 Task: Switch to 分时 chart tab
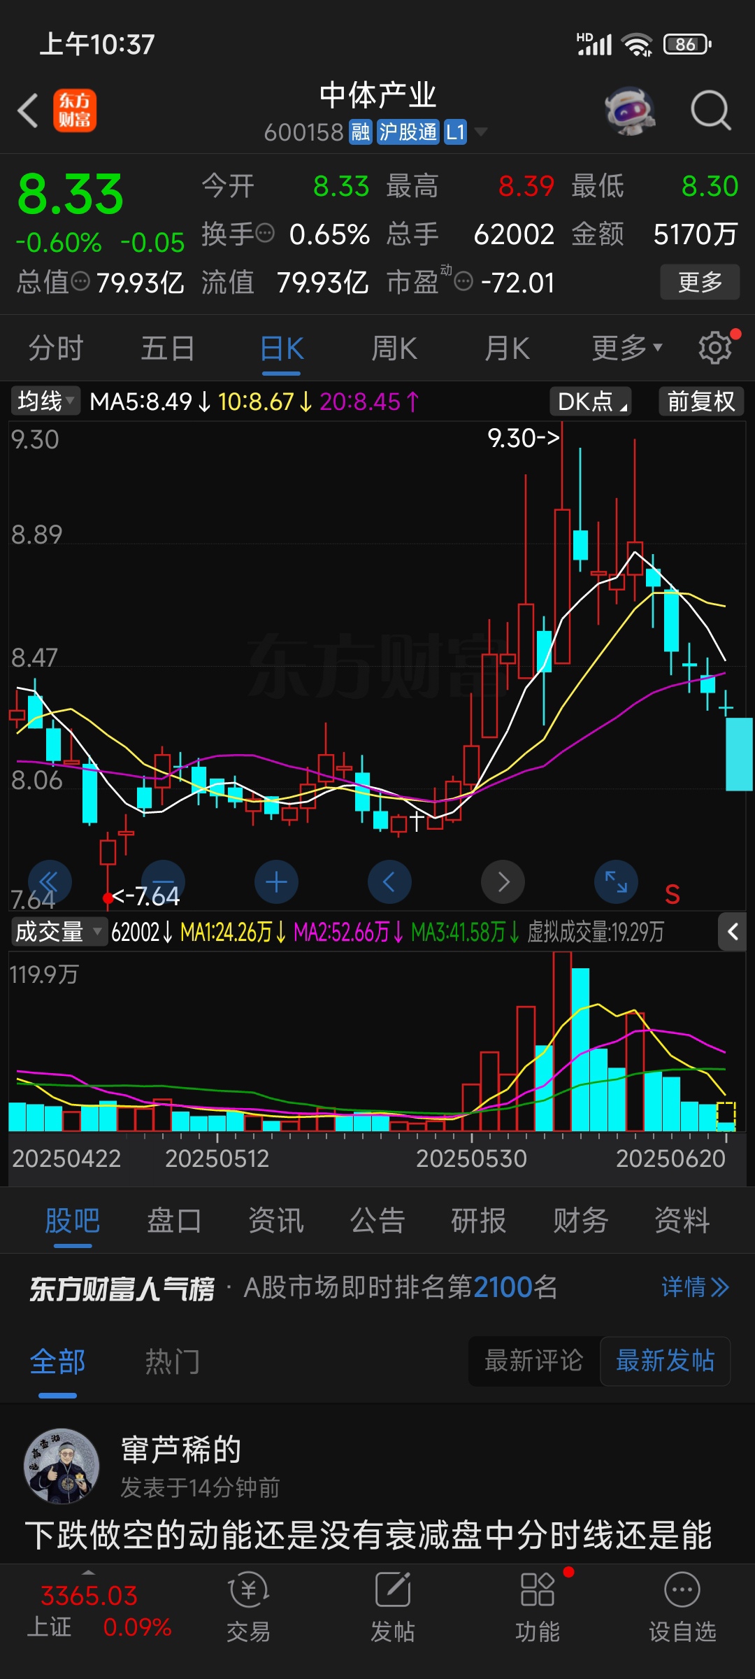click(56, 348)
